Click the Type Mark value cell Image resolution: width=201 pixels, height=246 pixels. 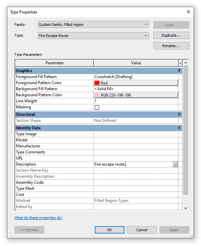(x=136, y=188)
